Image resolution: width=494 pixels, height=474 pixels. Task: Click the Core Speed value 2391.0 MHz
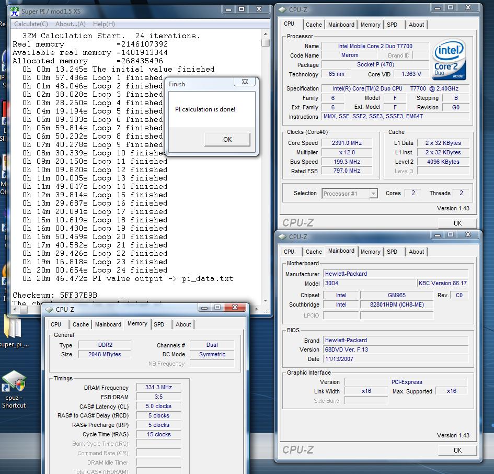pos(347,143)
